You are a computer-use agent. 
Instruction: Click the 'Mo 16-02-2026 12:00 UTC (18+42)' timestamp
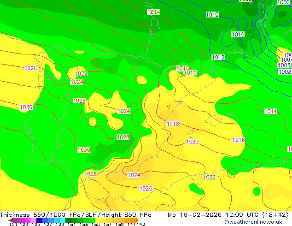[228, 215]
